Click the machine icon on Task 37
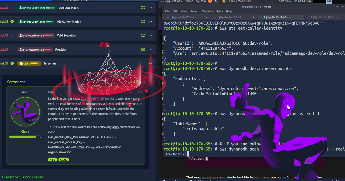The image size is (345, 181). (x=143, y=49)
